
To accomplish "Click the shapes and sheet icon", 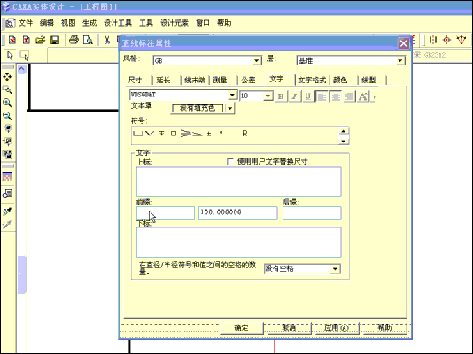I will 7,194.
